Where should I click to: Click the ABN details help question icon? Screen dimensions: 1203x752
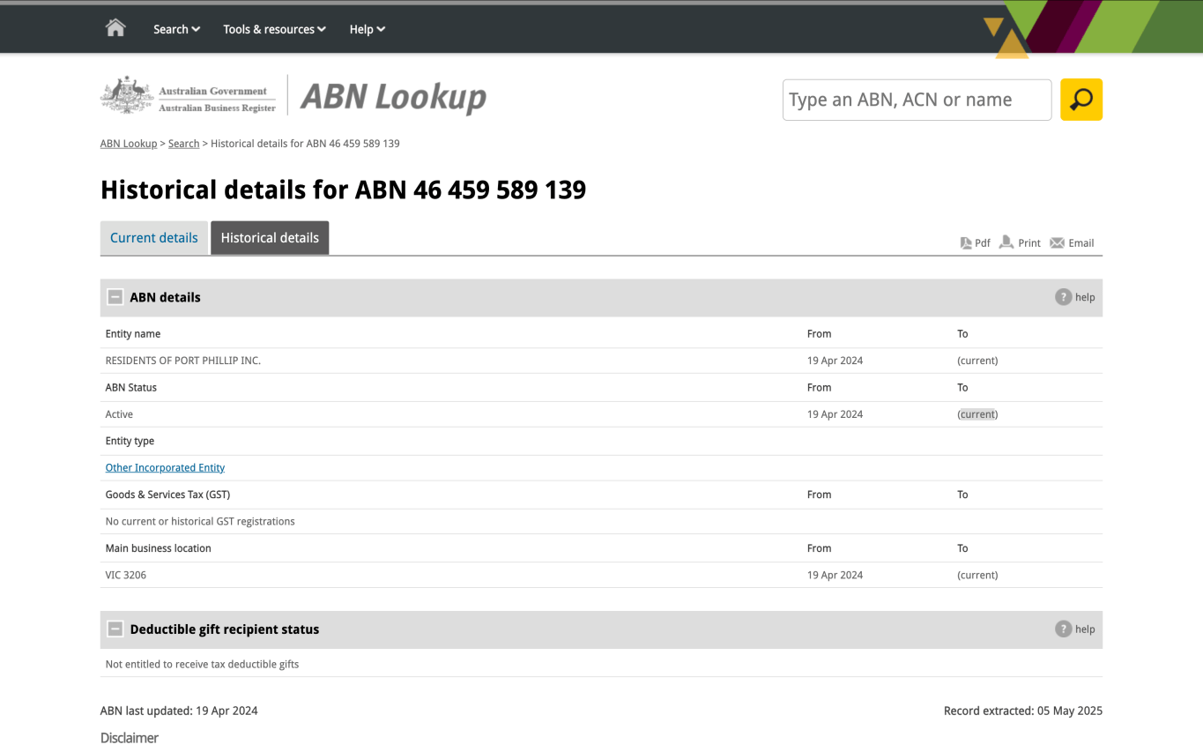tap(1064, 297)
